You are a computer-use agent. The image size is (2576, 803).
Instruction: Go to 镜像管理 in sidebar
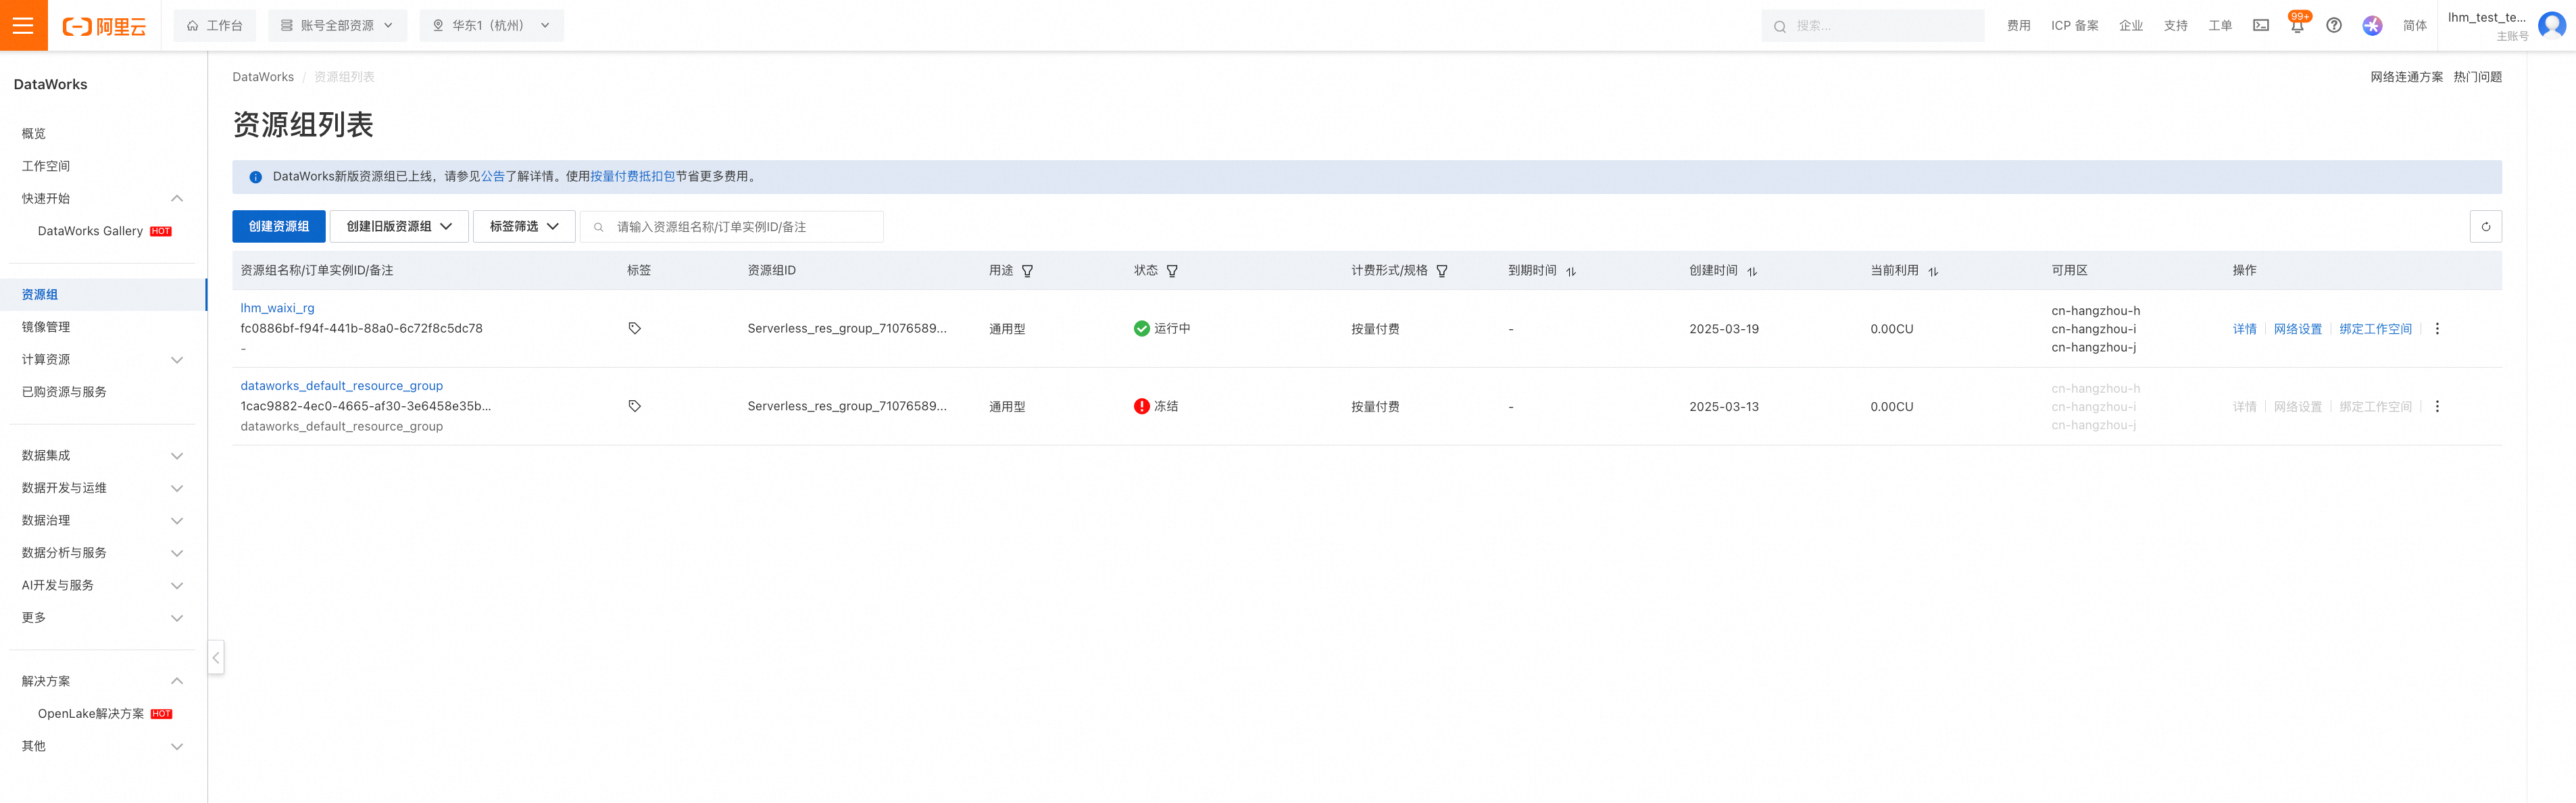click(x=46, y=327)
